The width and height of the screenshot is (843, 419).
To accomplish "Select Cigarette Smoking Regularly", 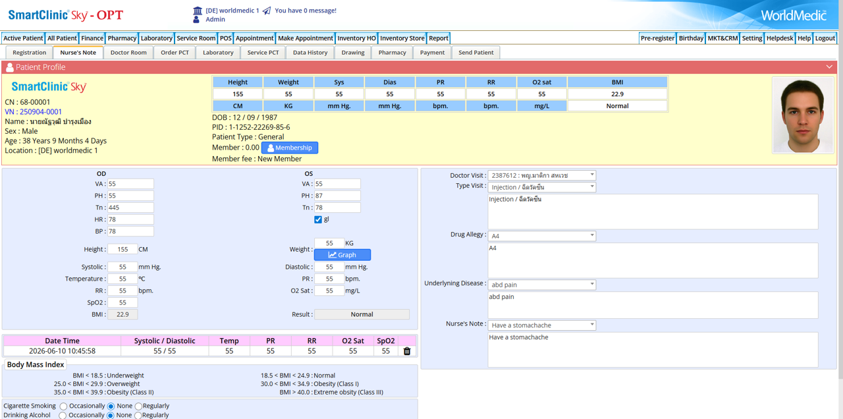I will pyautogui.click(x=138, y=406).
